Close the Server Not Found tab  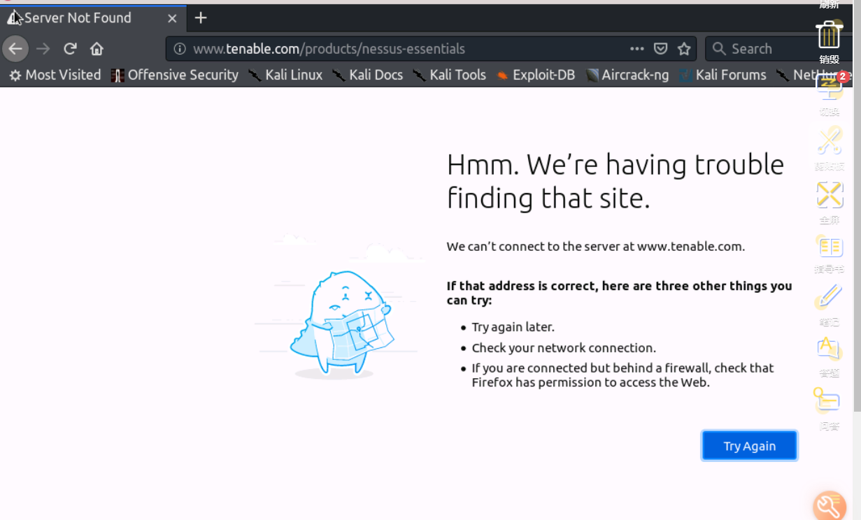pyautogui.click(x=171, y=18)
